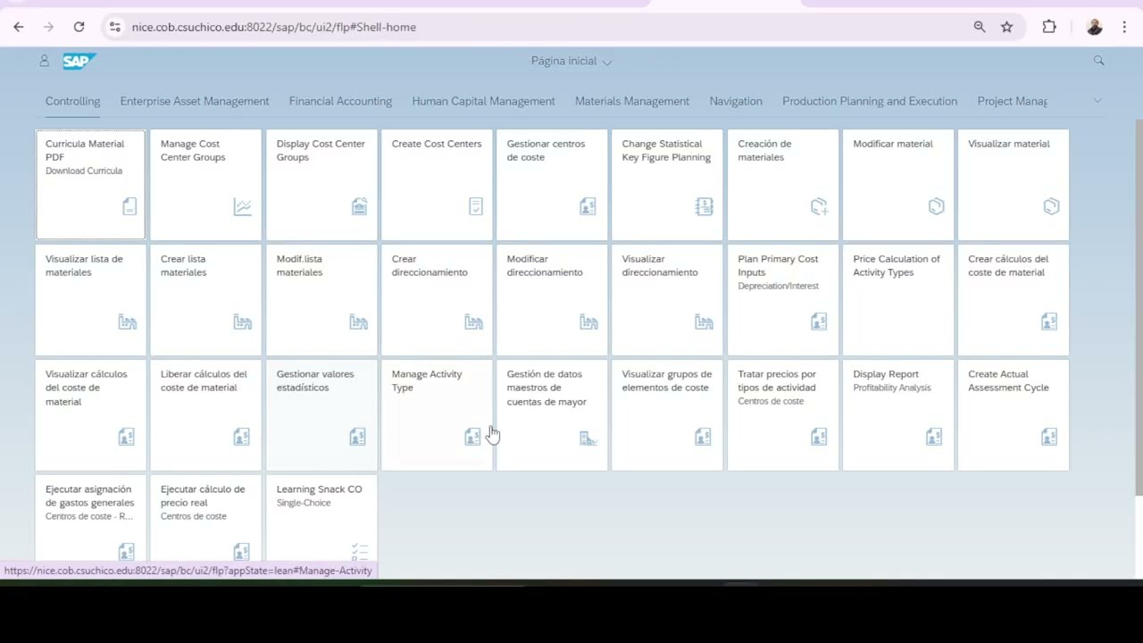
Task: Switch to the Navigation tab
Action: pyautogui.click(x=736, y=101)
